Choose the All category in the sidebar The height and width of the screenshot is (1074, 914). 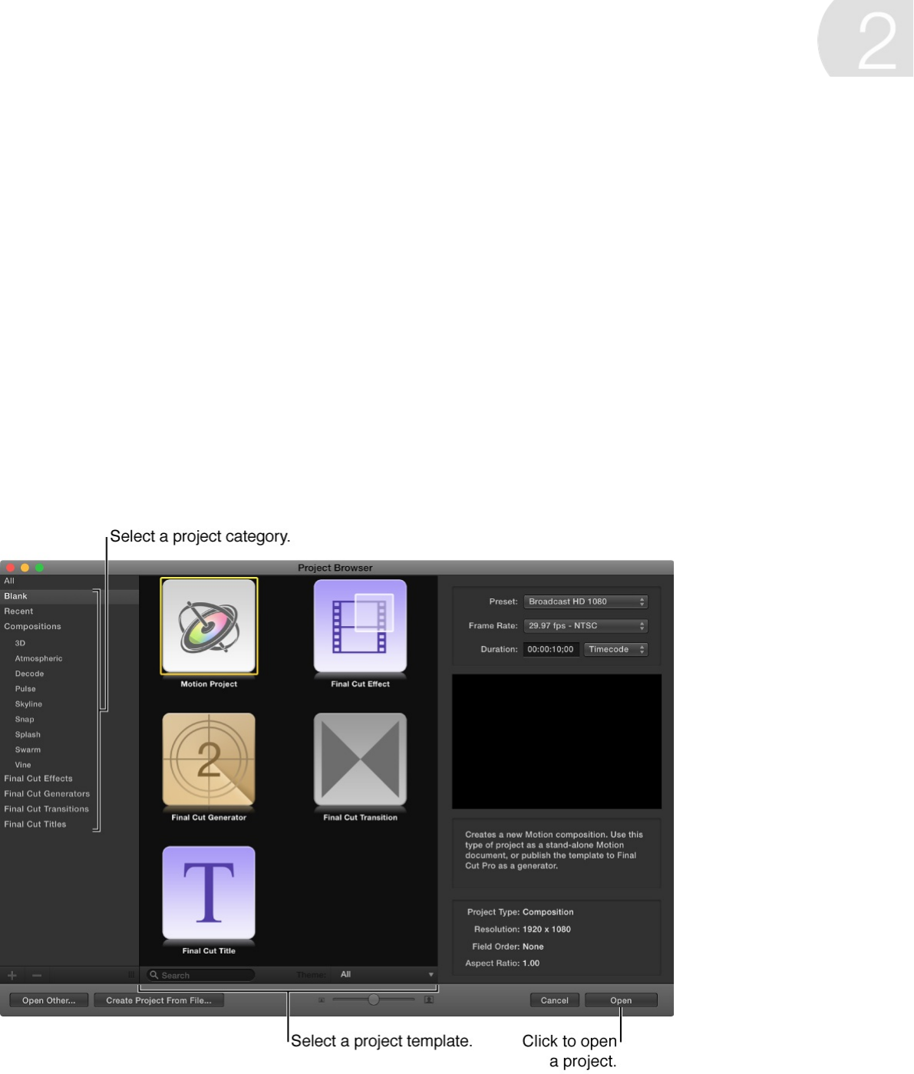9,581
